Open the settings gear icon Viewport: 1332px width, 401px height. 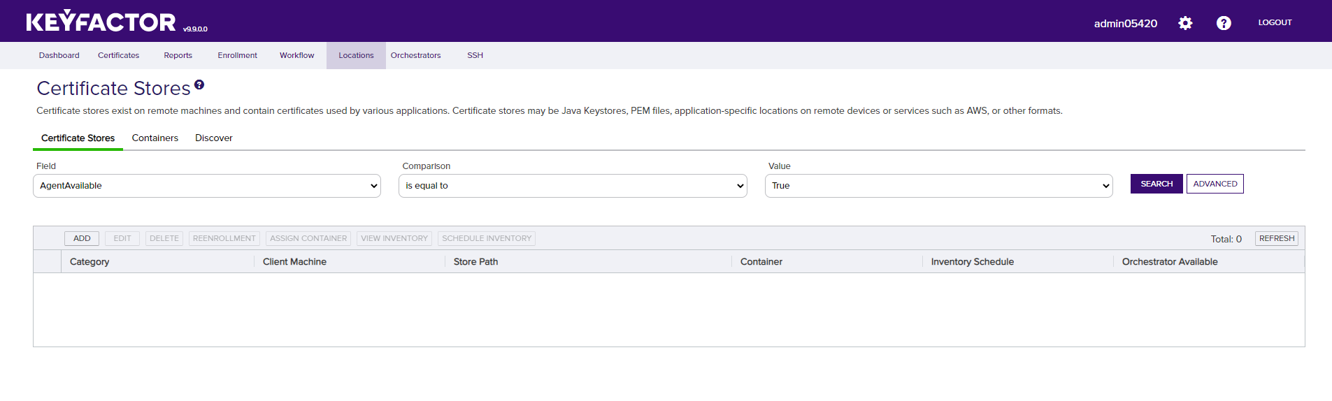tap(1185, 23)
